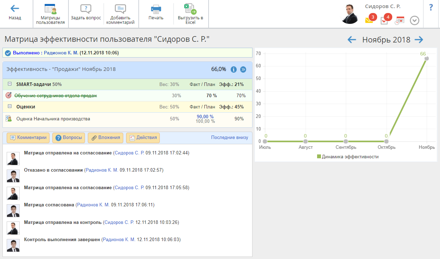Expand efficiency details double-arrow button

(x=243, y=69)
